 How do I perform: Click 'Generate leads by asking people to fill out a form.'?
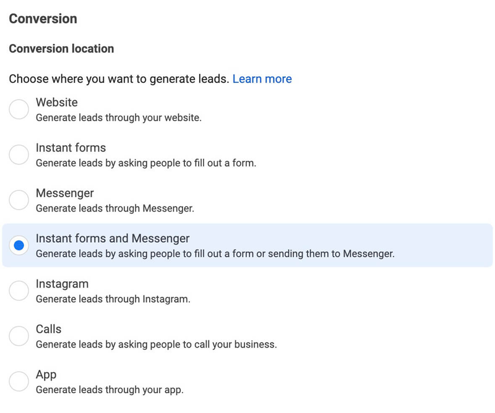click(x=146, y=163)
